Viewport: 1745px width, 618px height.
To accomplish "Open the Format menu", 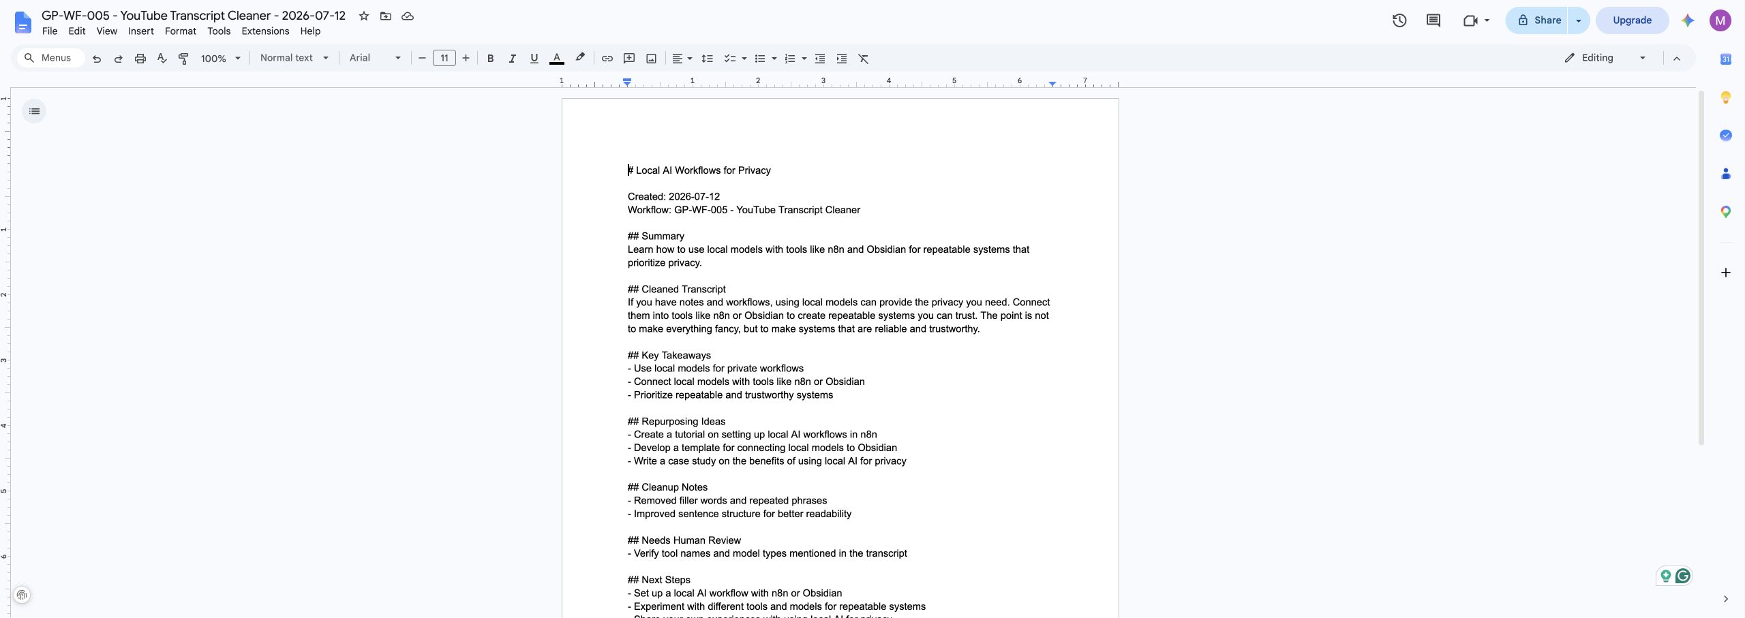I will coord(181,31).
